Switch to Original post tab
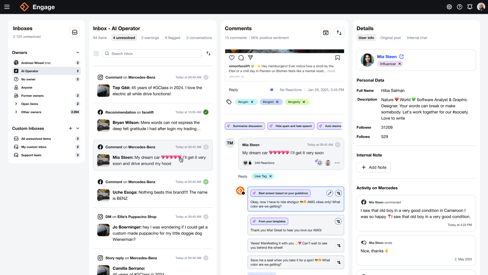The width and height of the screenshot is (488, 275). point(390,38)
